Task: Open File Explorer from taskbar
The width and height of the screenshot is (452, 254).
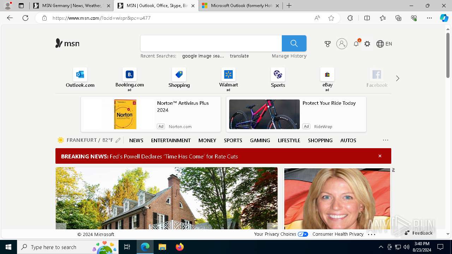Action: (162, 247)
